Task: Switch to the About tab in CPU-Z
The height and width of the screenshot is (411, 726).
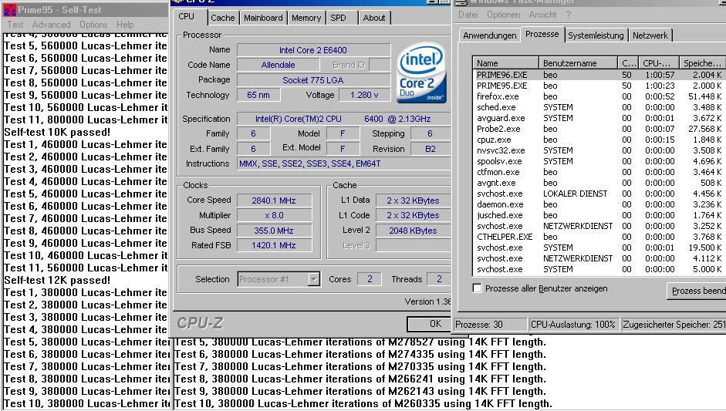Action: (374, 18)
